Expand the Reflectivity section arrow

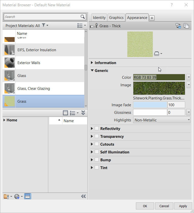[92, 128]
